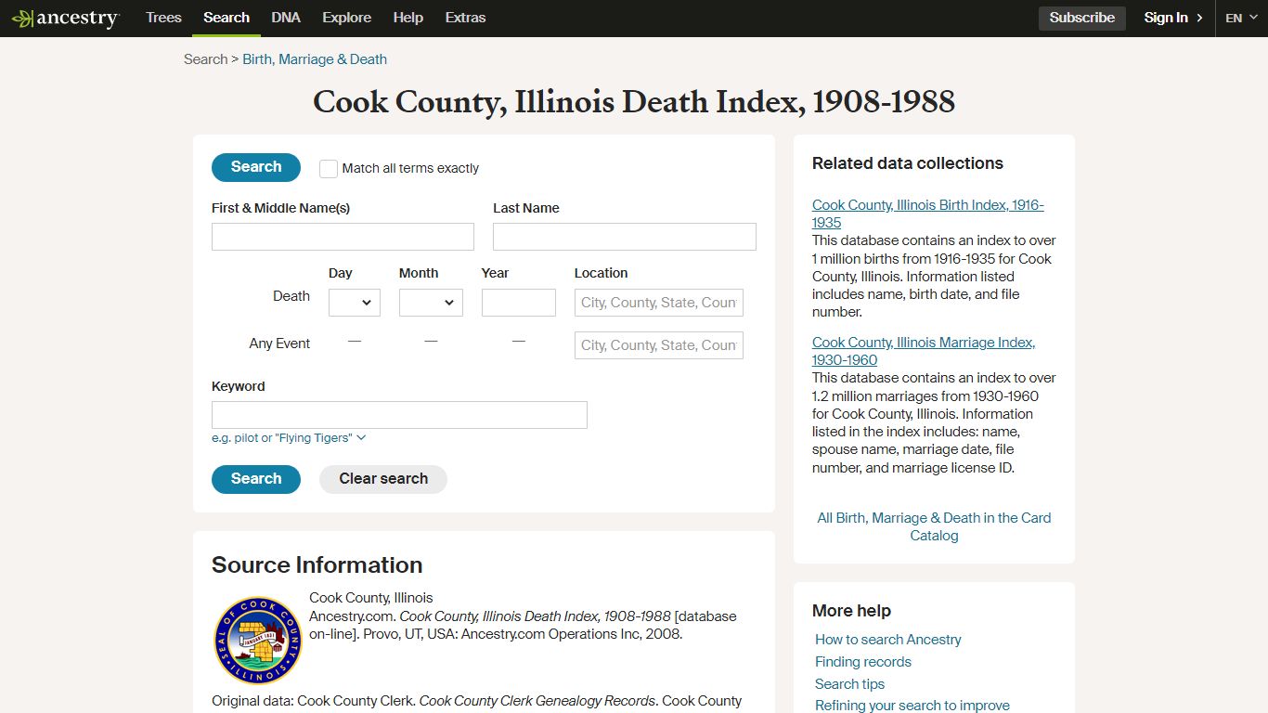Open the Trees menu
Viewport: 1268px width, 713px height.
pyautogui.click(x=163, y=18)
